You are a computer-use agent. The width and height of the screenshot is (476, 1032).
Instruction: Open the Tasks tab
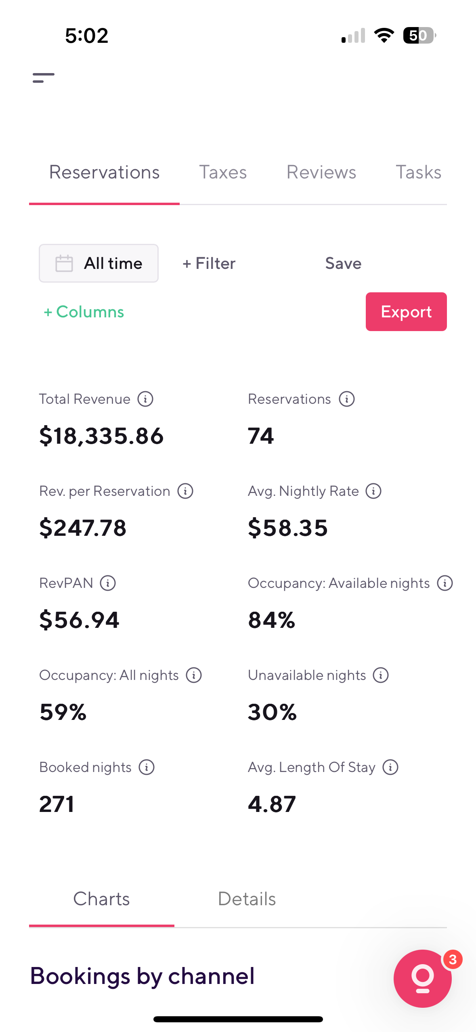point(419,172)
